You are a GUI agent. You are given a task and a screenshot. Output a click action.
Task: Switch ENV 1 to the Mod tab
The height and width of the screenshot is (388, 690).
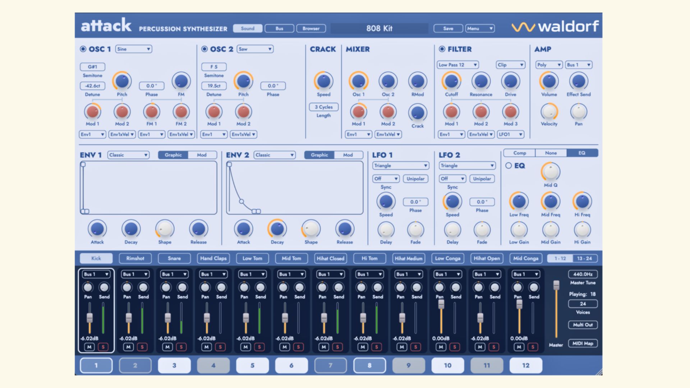(202, 155)
